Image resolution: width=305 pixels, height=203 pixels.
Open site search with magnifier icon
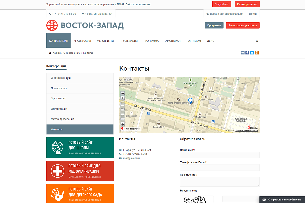[257, 40]
